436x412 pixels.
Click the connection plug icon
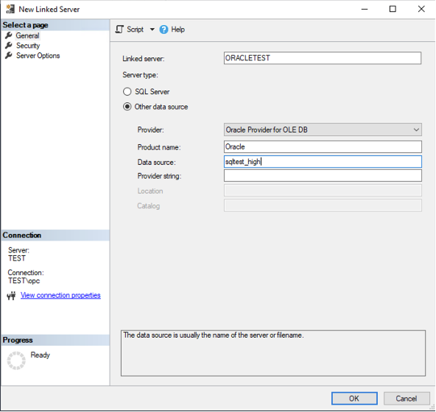coord(11,296)
